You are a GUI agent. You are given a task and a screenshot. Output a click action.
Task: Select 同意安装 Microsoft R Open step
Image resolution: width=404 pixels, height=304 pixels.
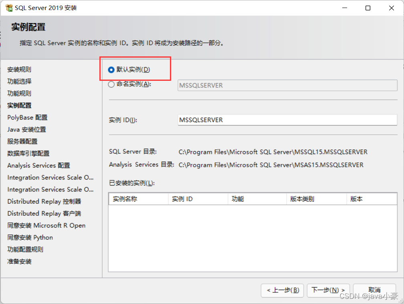click(46, 226)
